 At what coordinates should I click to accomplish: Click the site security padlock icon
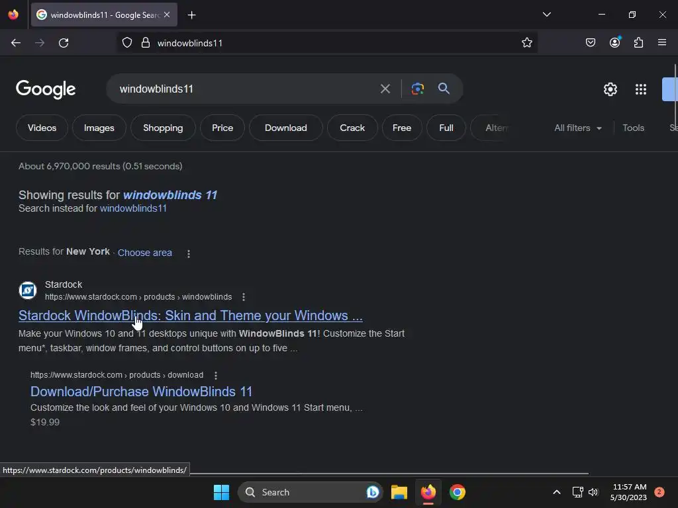146,43
